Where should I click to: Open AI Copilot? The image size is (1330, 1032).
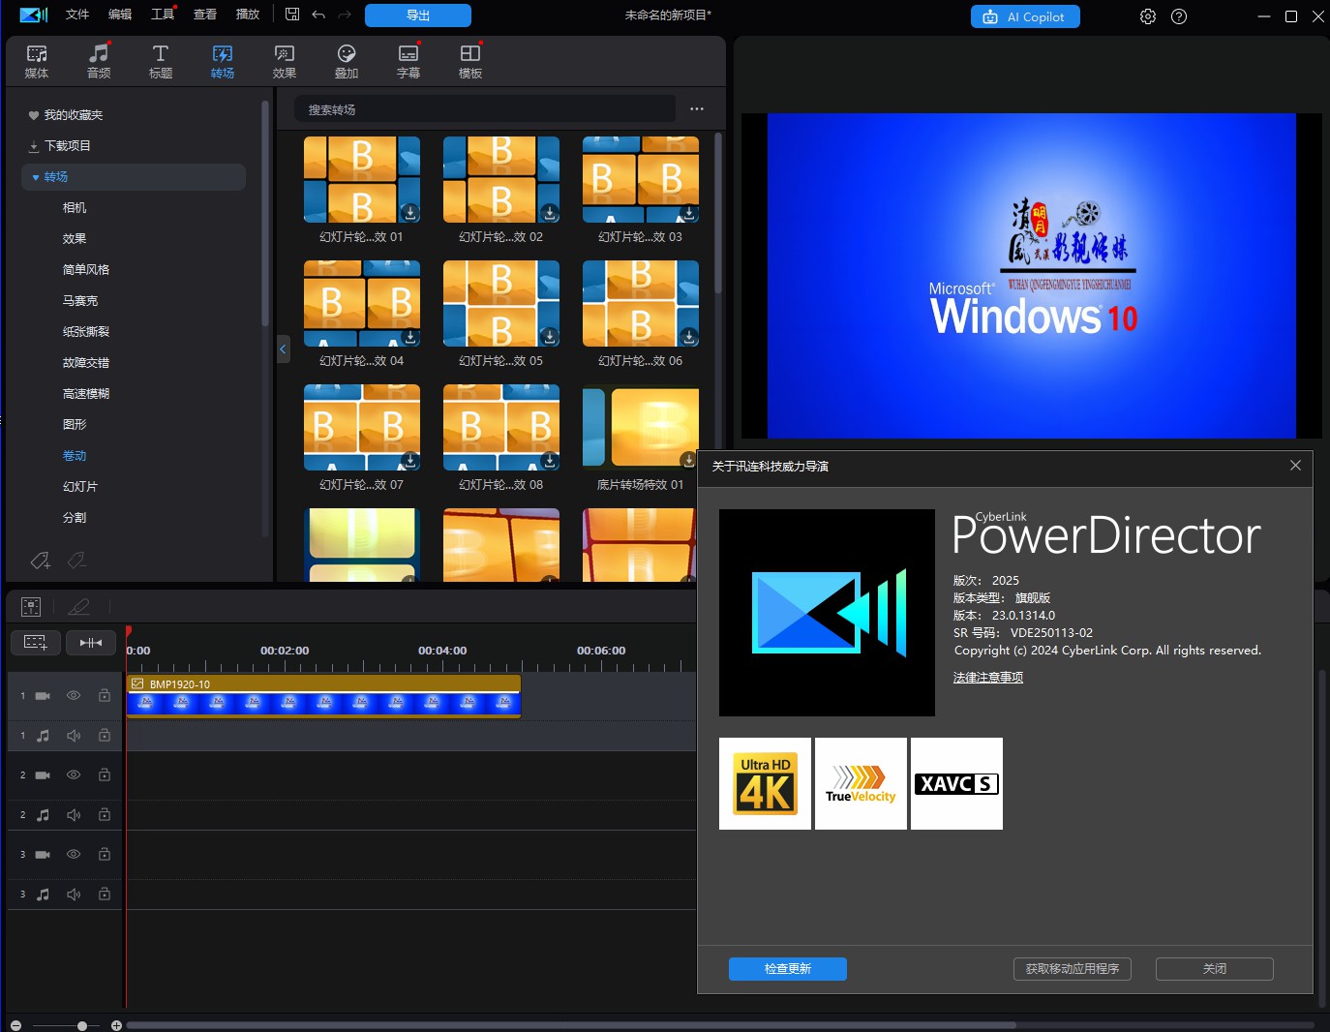(1025, 16)
